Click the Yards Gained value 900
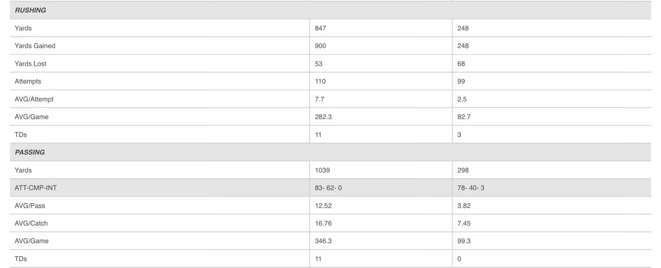The width and height of the screenshot is (661, 268). pos(320,46)
